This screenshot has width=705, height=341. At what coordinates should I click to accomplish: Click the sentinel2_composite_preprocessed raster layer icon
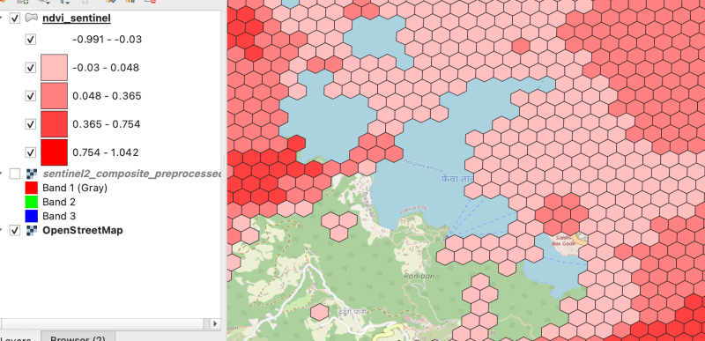[32, 174]
